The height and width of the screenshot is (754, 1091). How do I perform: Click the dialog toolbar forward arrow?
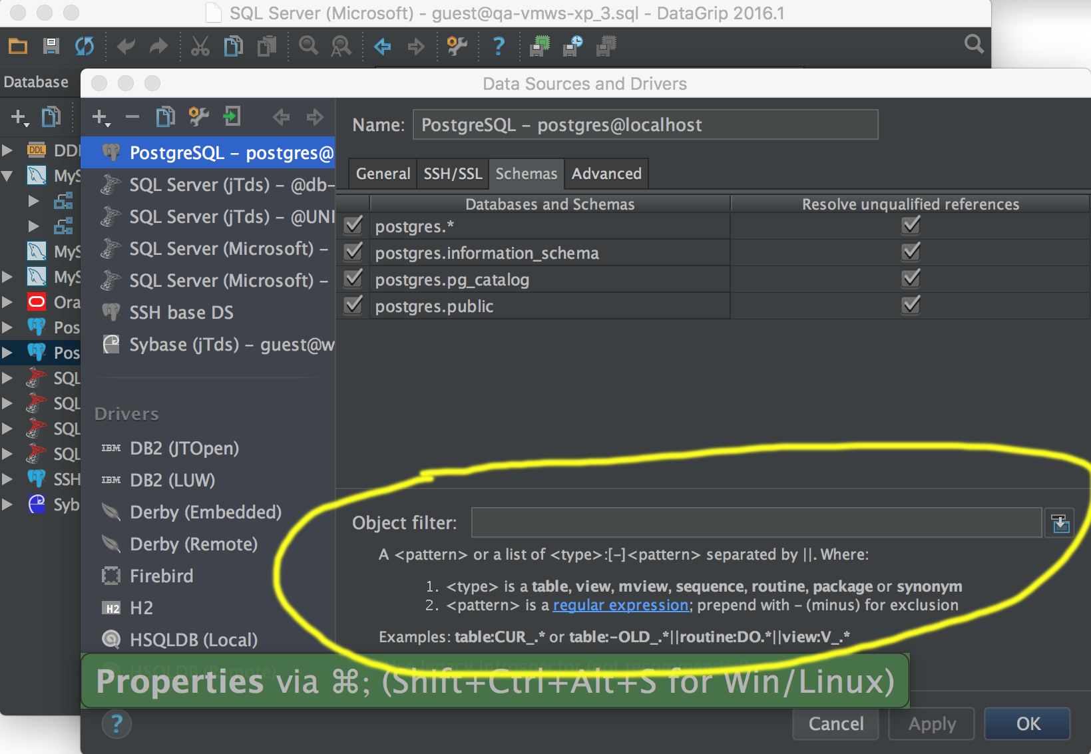click(315, 117)
